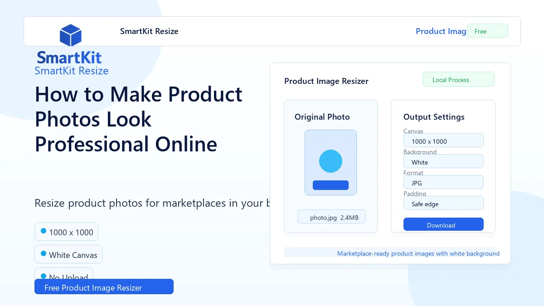Open the Background White field

pos(443,161)
